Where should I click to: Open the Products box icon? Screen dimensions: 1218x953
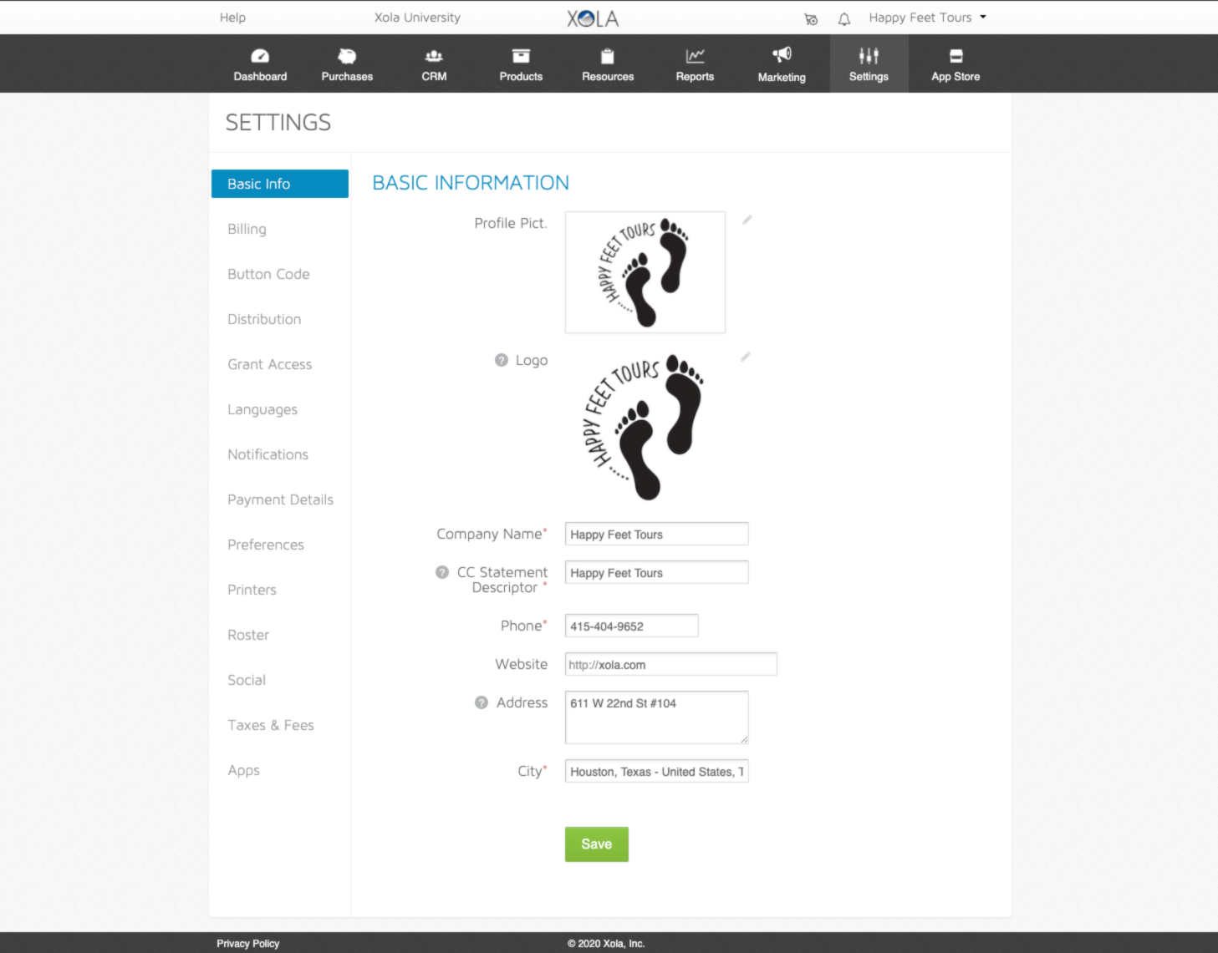521,56
